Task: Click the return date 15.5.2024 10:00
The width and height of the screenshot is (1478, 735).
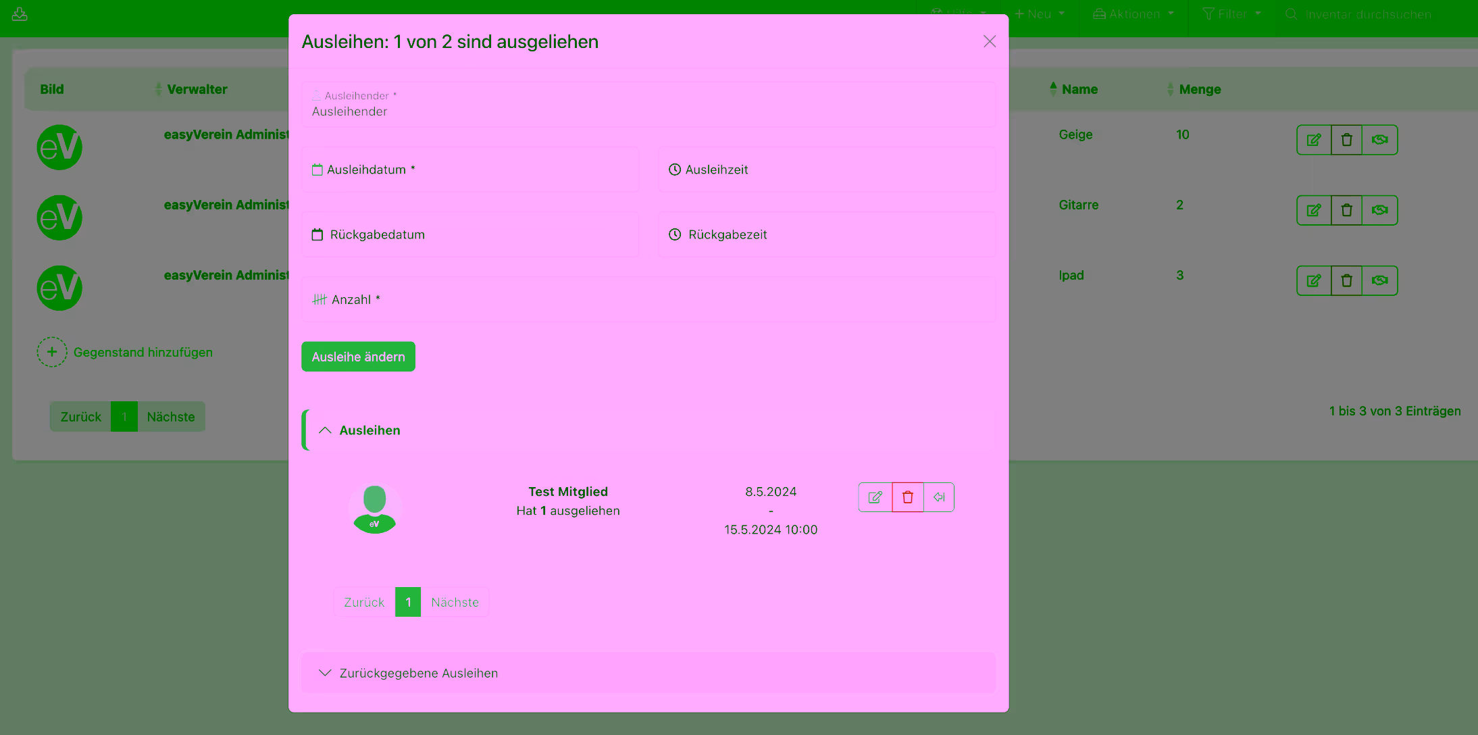Action: coord(771,530)
